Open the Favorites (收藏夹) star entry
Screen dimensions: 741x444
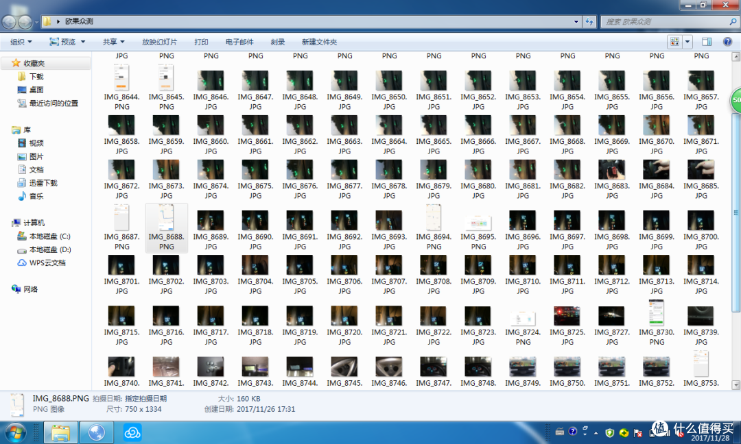click(x=28, y=63)
